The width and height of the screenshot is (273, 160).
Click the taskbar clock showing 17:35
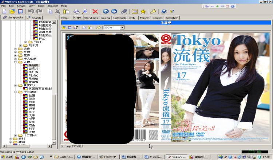click(x=266, y=157)
